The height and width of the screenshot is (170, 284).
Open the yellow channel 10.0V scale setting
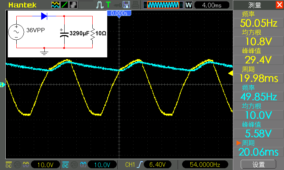pos(45,165)
